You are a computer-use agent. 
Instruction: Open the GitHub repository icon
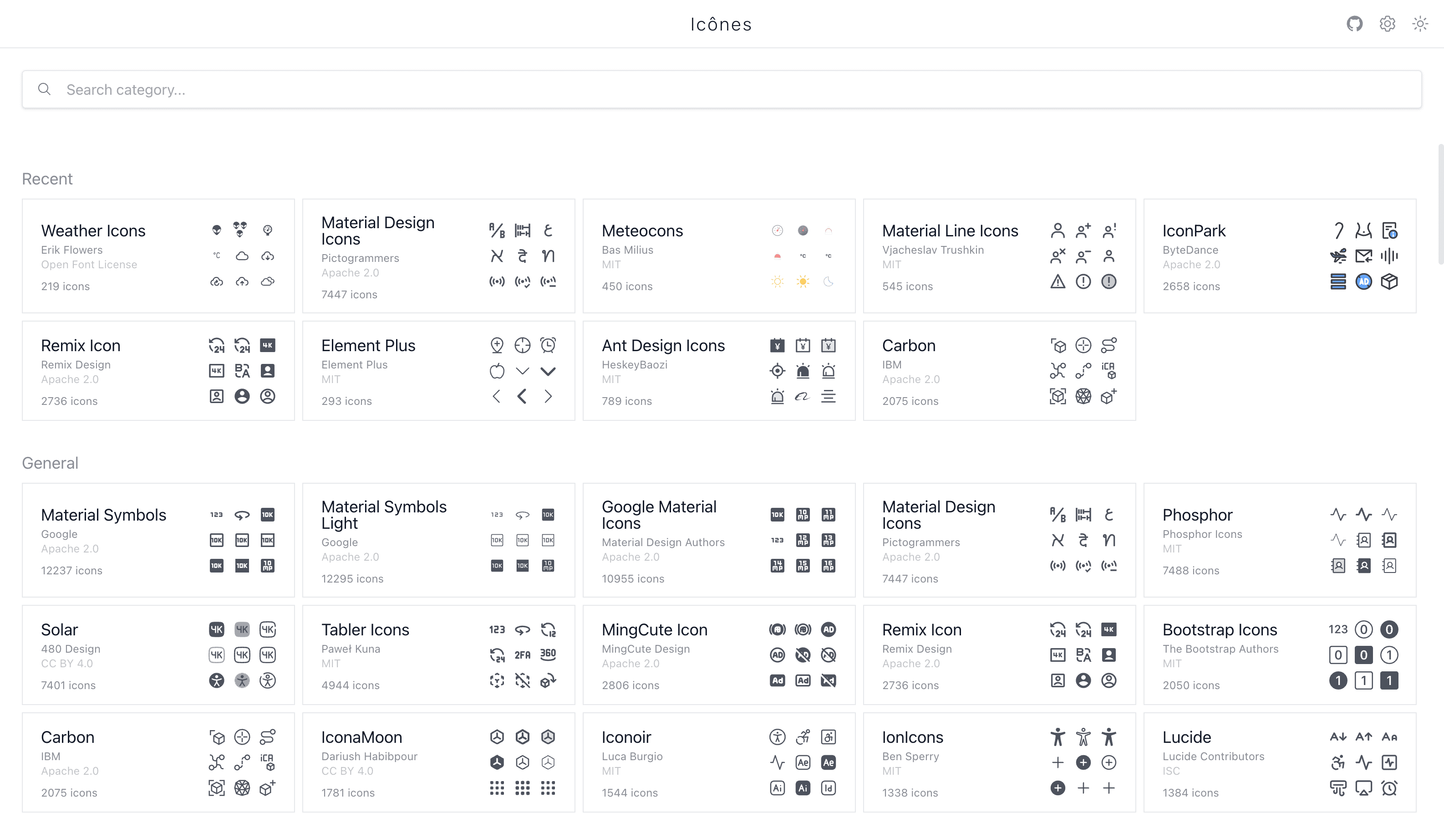point(1354,24)
